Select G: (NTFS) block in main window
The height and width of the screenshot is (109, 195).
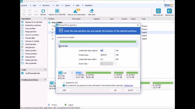(x=163, y=85)
